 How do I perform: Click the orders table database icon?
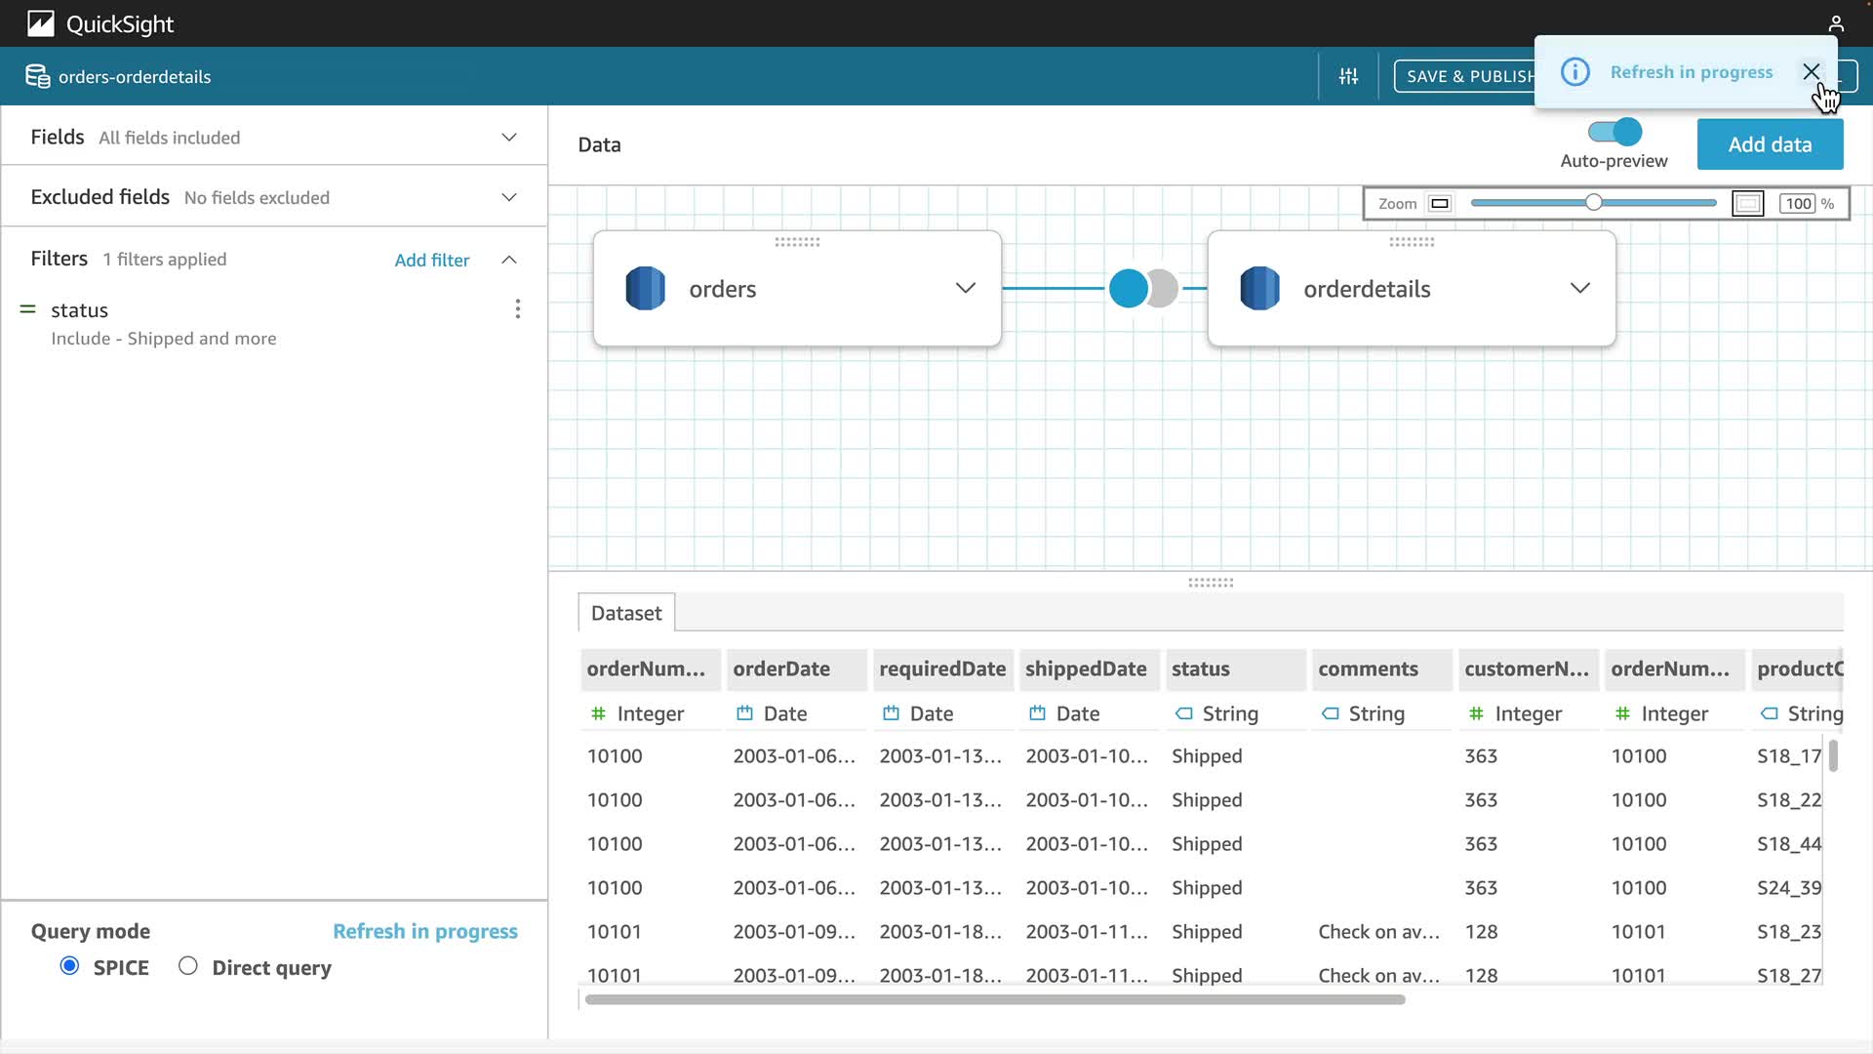pos(645,289)
